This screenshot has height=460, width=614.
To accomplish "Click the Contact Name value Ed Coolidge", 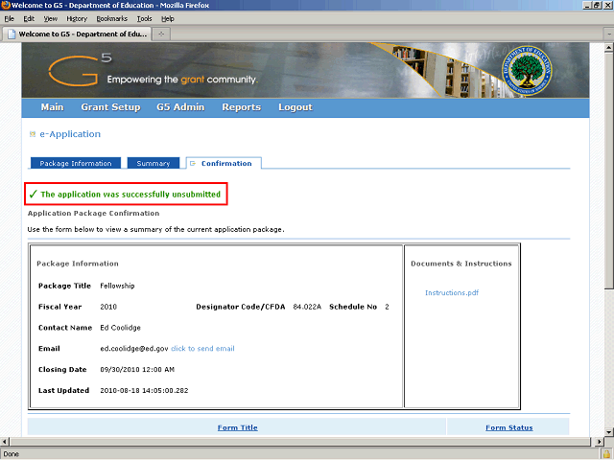I will [x=120, y=328].
